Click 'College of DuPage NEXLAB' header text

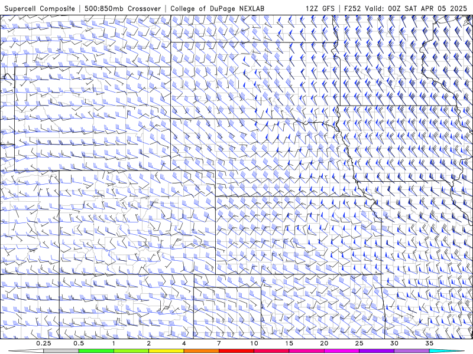[217, 8]
